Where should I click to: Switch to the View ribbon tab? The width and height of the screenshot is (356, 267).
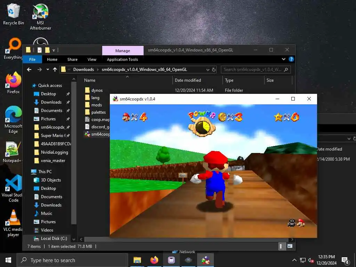tap(92, 59)
